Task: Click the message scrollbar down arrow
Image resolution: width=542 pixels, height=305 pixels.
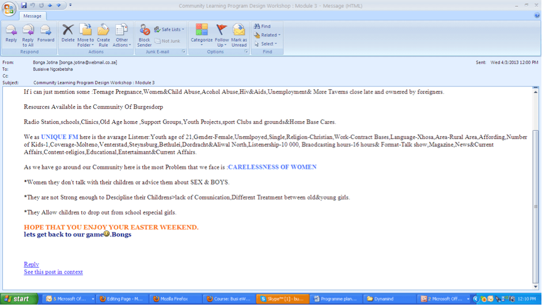Action: point(536,287)
